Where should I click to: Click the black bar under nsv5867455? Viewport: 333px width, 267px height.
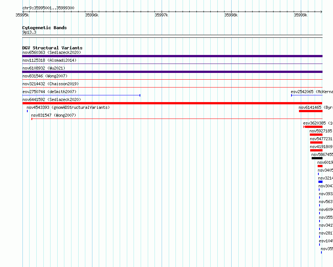coord(317,158)
